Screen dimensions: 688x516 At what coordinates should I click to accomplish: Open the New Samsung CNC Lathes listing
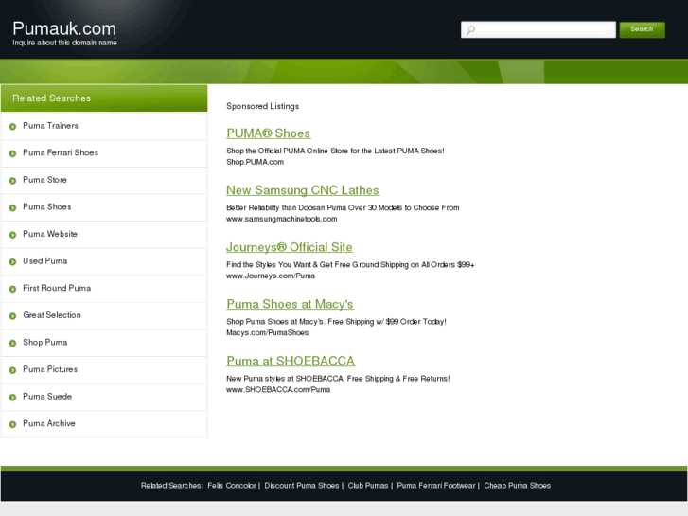click(x=303, y=190)
